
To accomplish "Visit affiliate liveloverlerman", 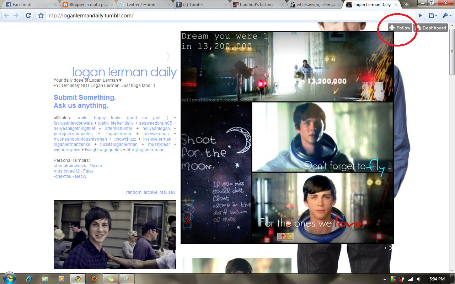I will (157, 139).
